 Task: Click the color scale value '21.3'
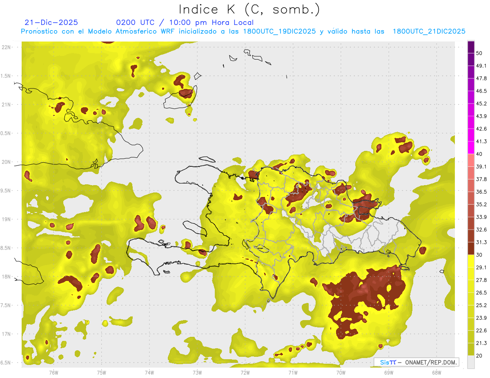[x=481, y=343]
